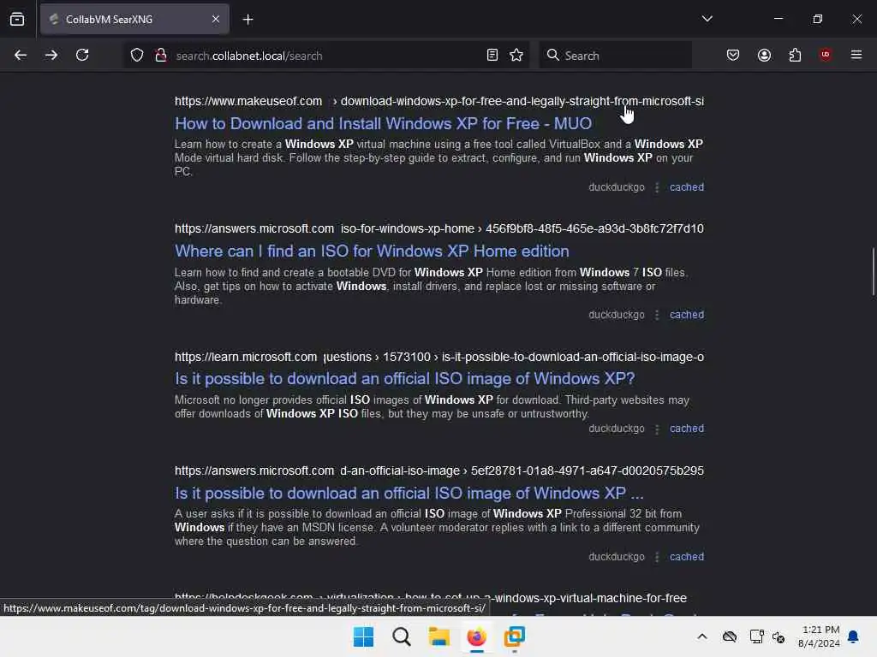Open cached link for MSDN license result
This screenshot has width=877, height=657.
click(687, 557)
